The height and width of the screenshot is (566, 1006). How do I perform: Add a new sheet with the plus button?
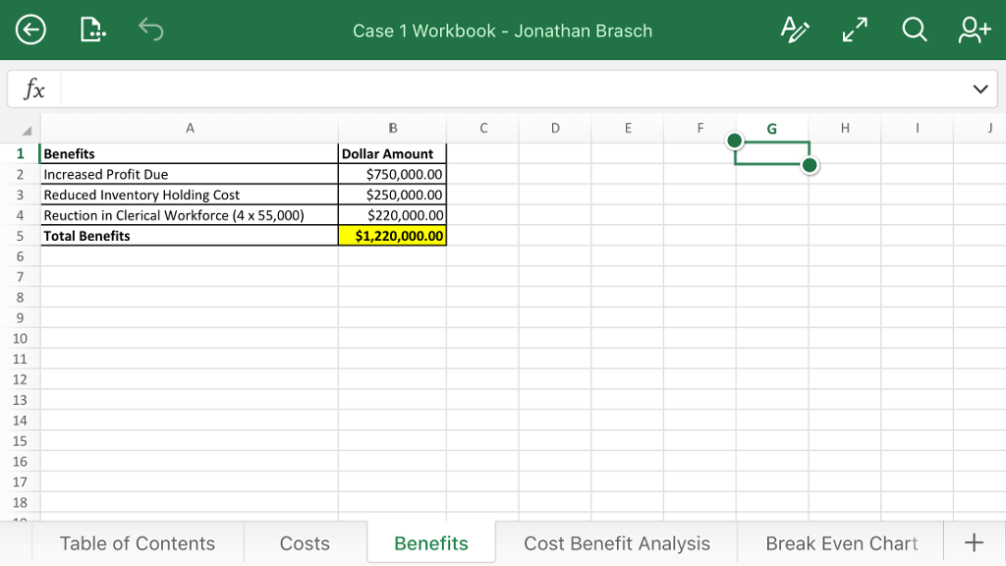(x=974, y=541)
